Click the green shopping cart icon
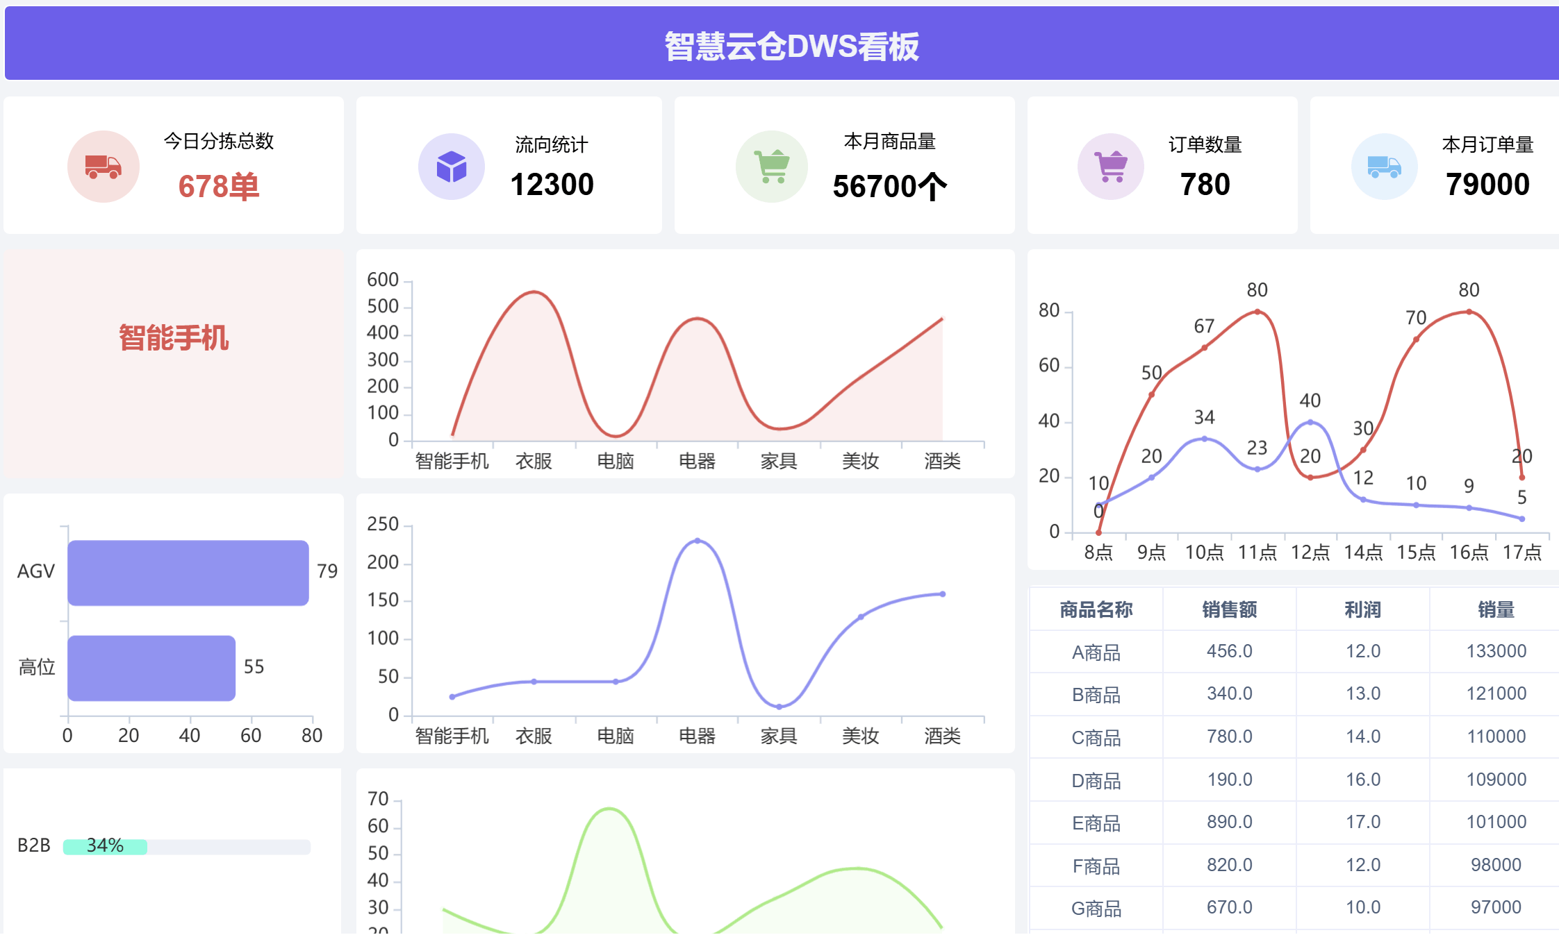 (x=772, y=167)
